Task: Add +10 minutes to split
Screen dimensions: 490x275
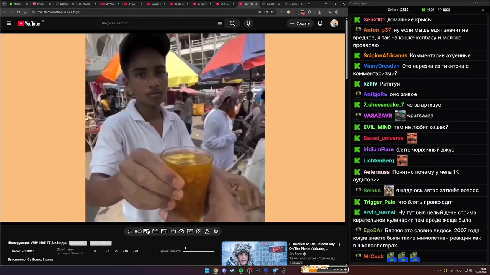Action: tap(125, 251)
